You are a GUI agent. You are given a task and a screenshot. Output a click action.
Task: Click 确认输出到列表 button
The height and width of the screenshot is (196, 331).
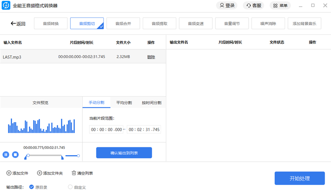124,153
